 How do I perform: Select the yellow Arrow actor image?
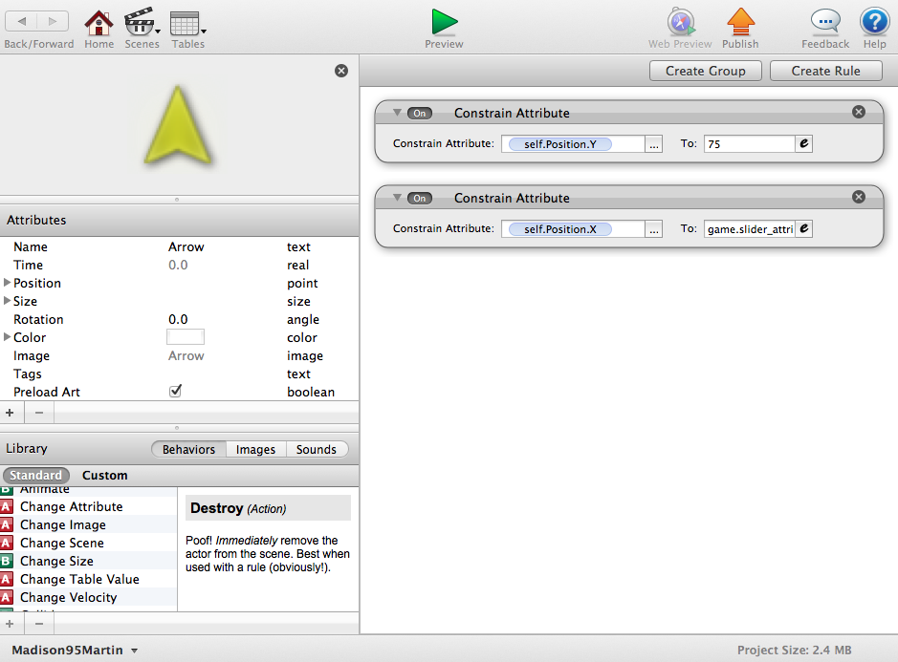178,125
